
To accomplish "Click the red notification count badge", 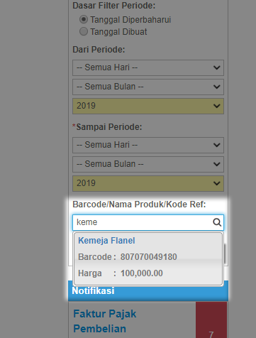I will (211, 320).
